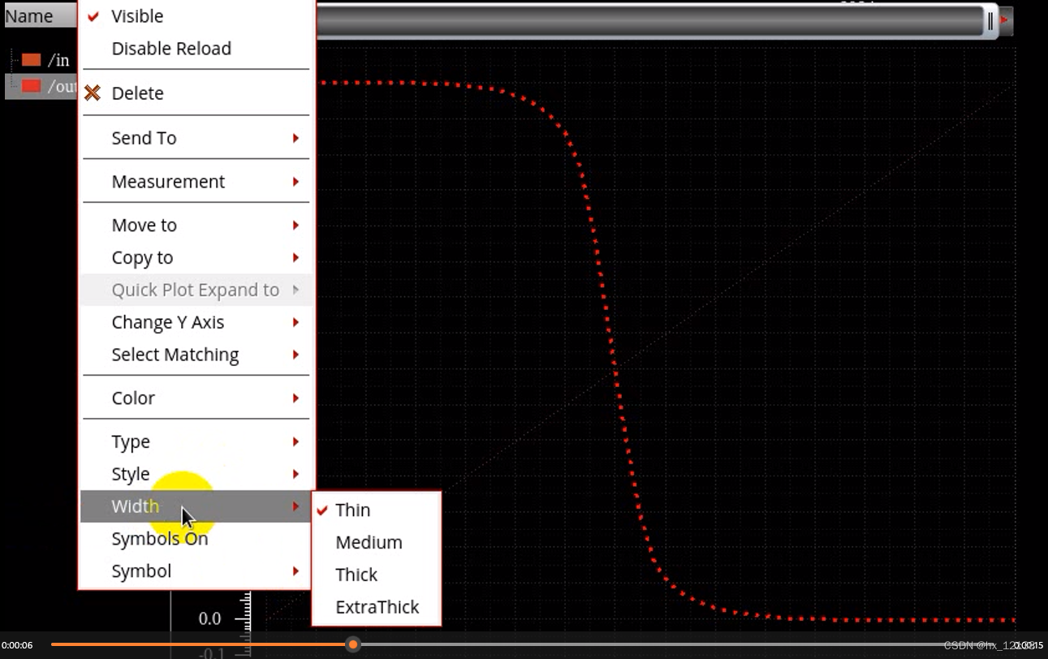This screenshot has height=659, width=1048.
Task: Click the playback position marker on the seekbar
Action: tap(353, 644)
